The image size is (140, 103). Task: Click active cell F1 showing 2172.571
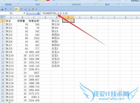pos(68,21)
